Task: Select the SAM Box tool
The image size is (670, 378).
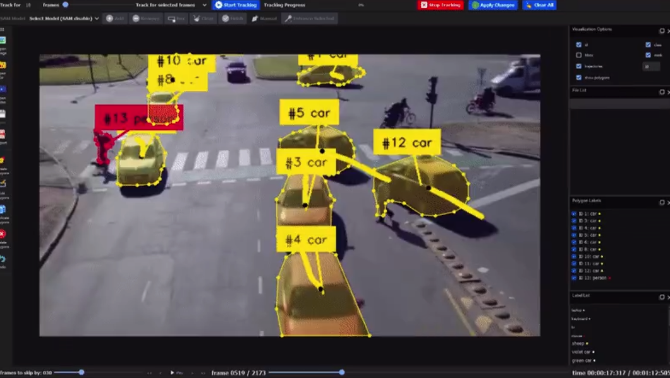Action: coord(176,18)
